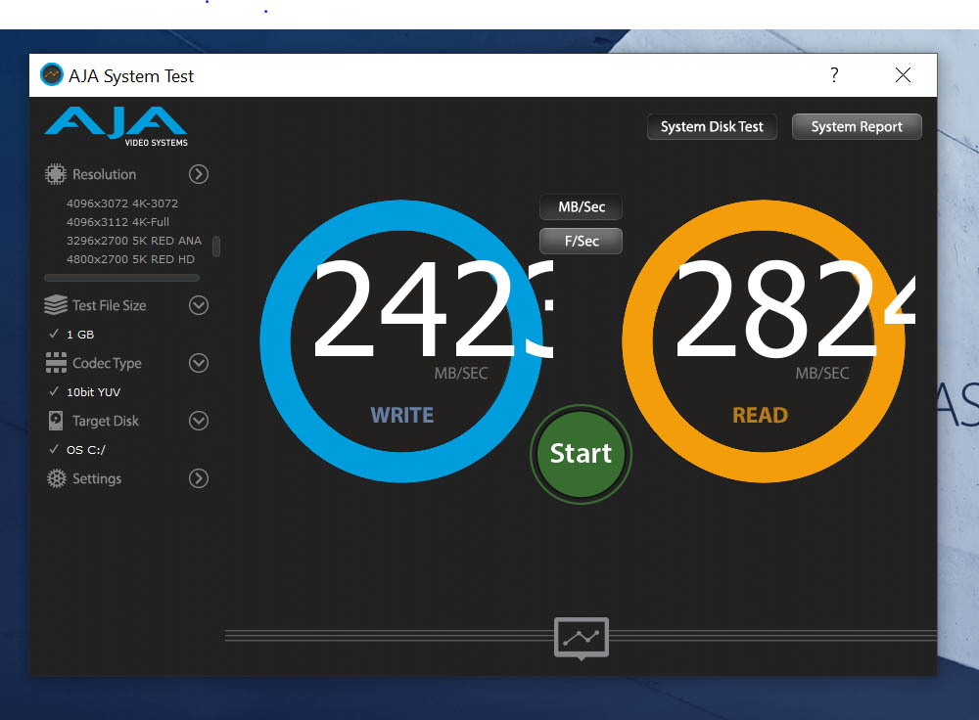Expand the Resolution section arrow
979x720 pixels.
pos(199,174)
